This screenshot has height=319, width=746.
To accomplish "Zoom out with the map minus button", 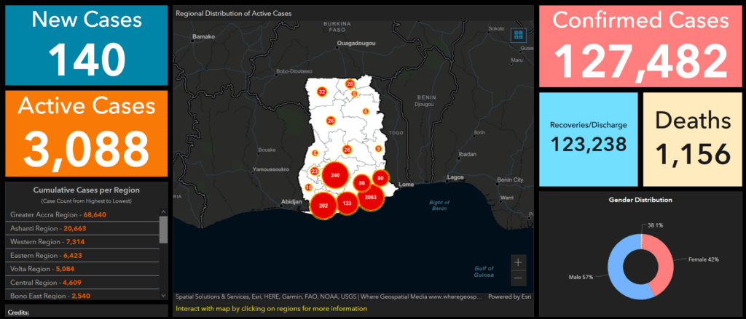I will (517, 278).
